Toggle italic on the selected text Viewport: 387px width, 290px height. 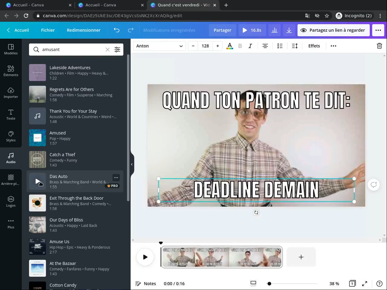coord(250,46)
